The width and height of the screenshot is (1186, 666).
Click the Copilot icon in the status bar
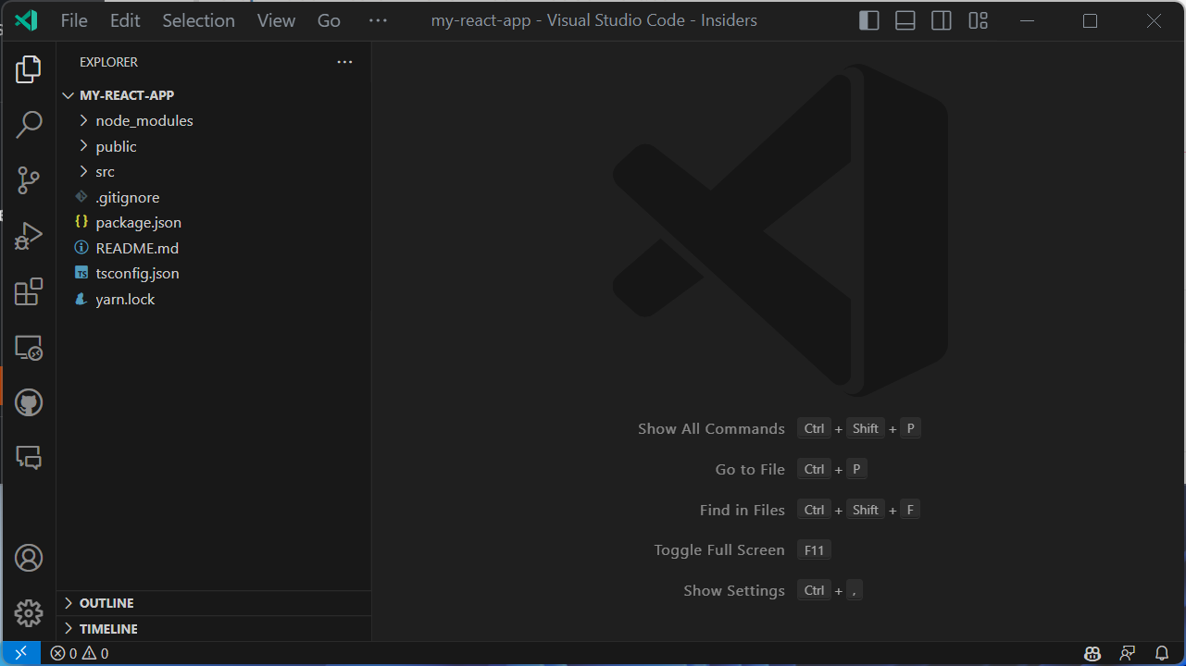pos(1092,653)
